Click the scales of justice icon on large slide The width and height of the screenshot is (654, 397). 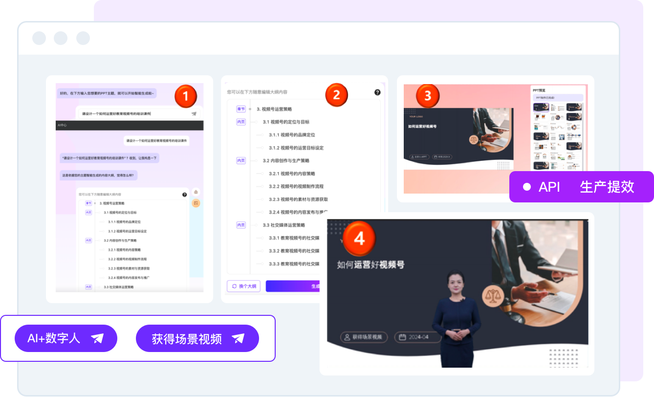(x=492, y=296)
